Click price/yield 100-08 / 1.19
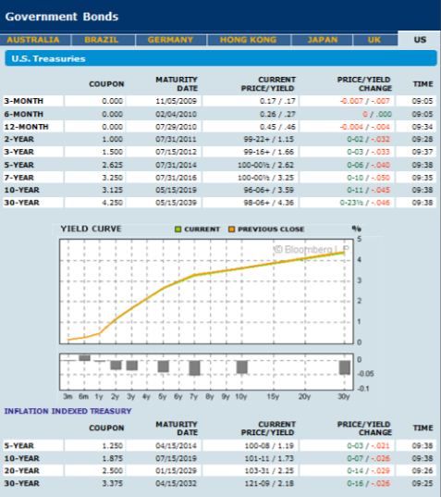This screenshot has width=441, height=497. tap(269, 446)
